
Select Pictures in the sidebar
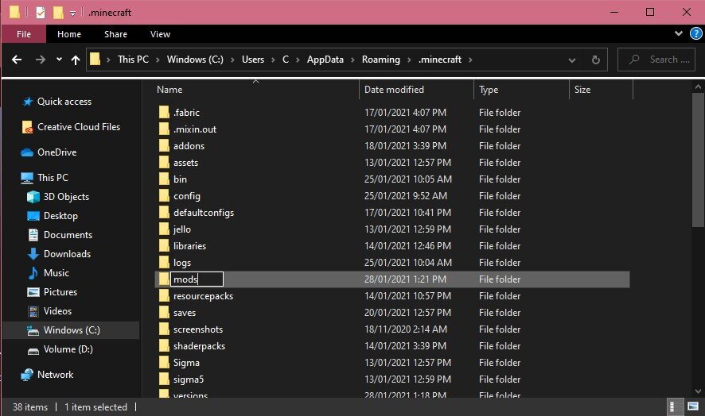60,292
